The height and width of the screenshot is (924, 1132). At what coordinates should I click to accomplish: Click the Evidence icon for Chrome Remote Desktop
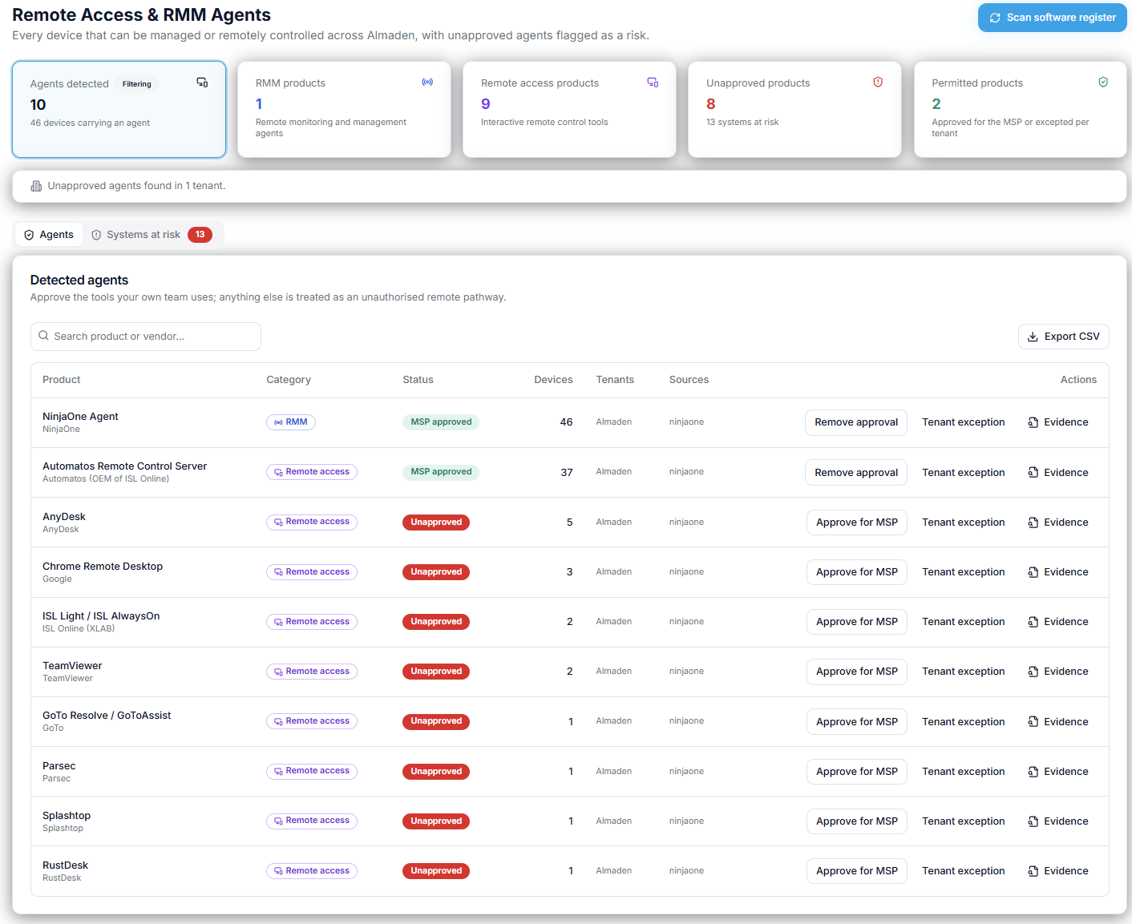tap(1033, 572)
